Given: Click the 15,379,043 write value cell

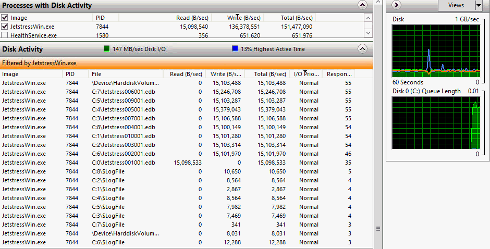Looking at the screenshot, I should click(x=227, y=109).
